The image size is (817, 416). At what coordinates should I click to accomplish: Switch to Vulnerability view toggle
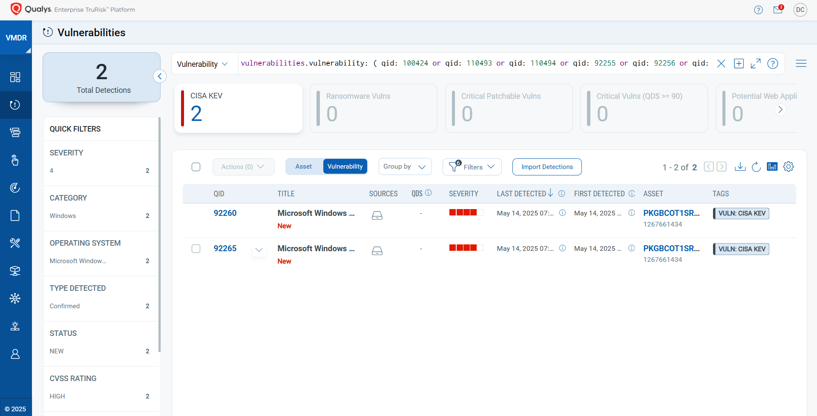pos(345,166)
